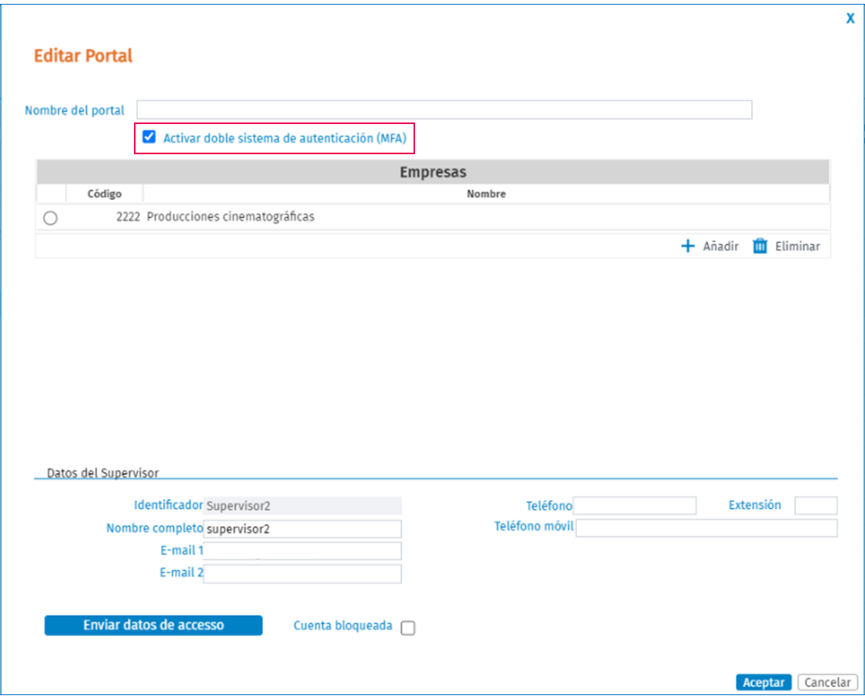
Task: Click the Identificador field showing Supervisor2
Action: 302,506
